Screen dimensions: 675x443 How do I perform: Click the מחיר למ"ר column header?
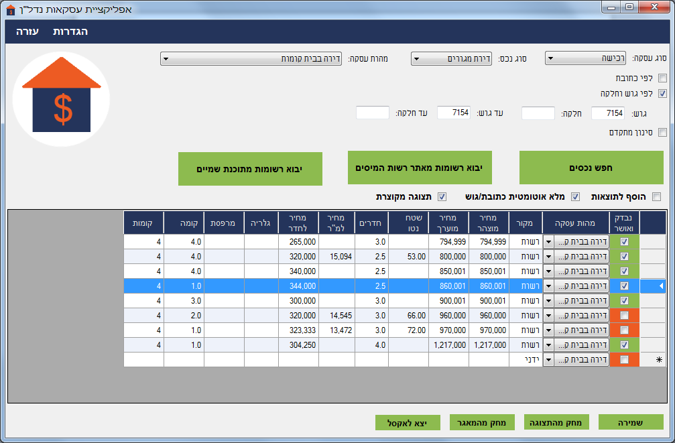(336, 223)
